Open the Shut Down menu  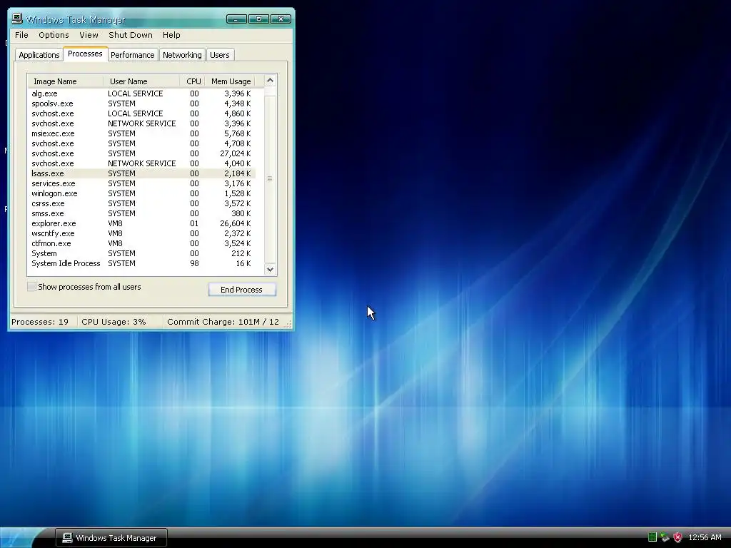click(131, 35)
